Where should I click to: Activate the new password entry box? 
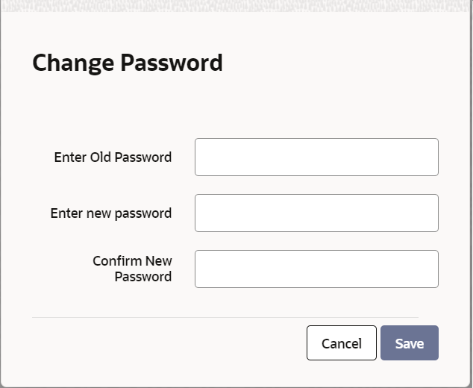[x=316, y=213]
